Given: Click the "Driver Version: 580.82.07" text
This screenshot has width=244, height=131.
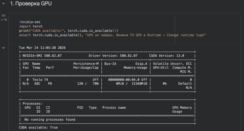Looking at the screenshot, I should pyautogui.click(x=113, y=56).
